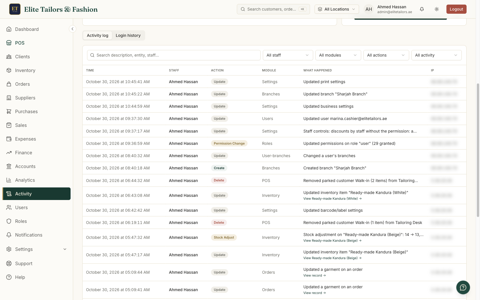Viewport: 480px width, 300px height.
Task: Go to Clients section icon
Action: click(9, 57)
